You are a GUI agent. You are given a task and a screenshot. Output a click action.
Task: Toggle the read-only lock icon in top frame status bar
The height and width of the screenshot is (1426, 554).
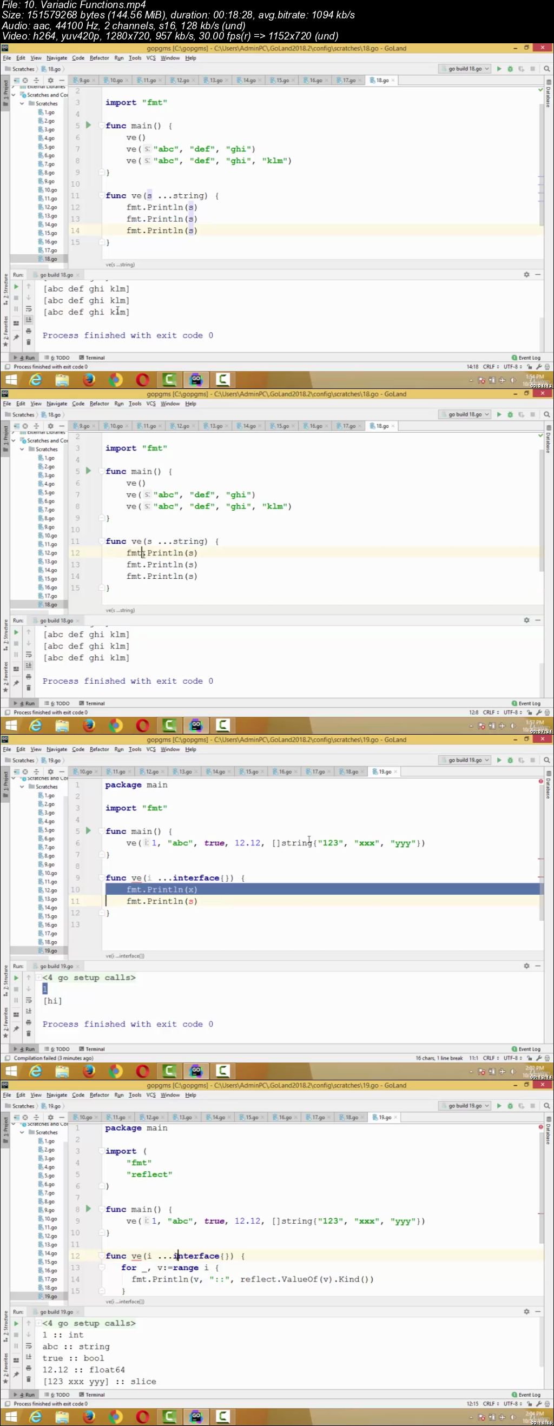530,366
